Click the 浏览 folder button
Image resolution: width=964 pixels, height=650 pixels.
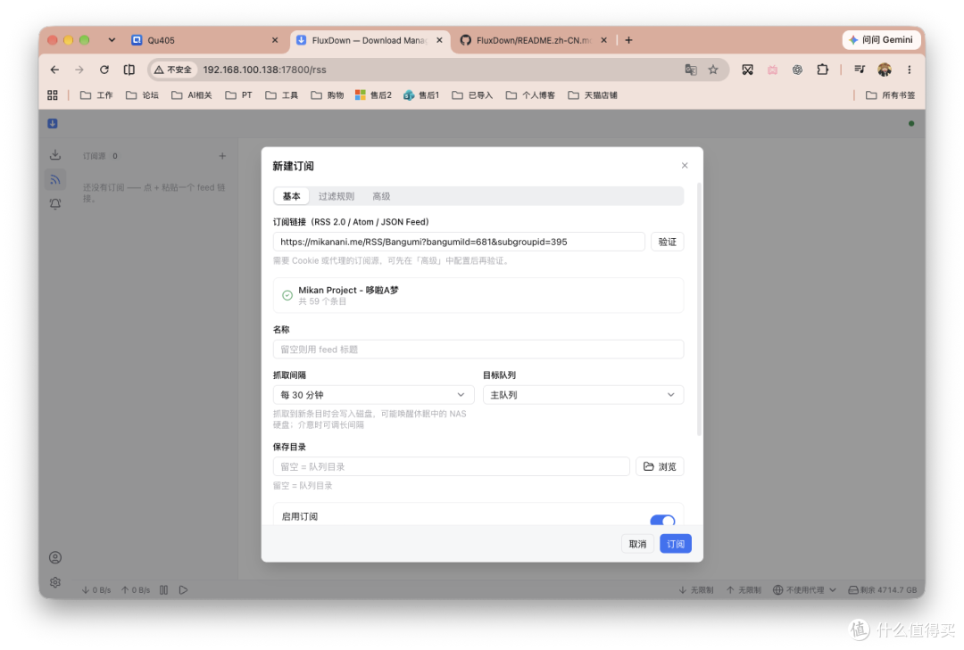(x=660, y=466)
